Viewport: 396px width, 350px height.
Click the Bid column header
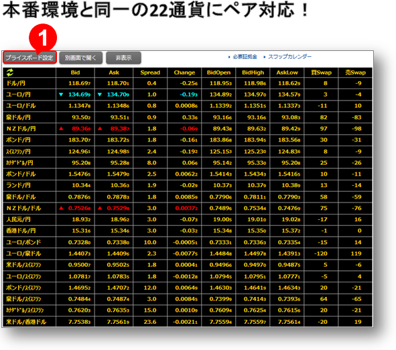click(75, 72)
